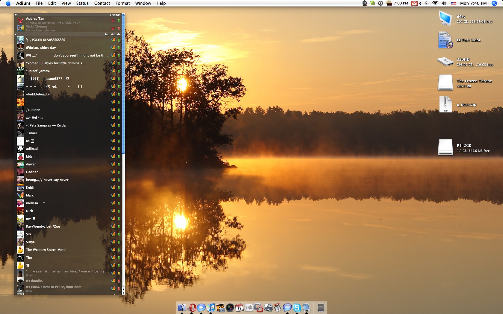Viewport: 503px width, 314px height.
Task: Select contact Ray/Wendy/Josh/Zoe
Action: point(68,226)
